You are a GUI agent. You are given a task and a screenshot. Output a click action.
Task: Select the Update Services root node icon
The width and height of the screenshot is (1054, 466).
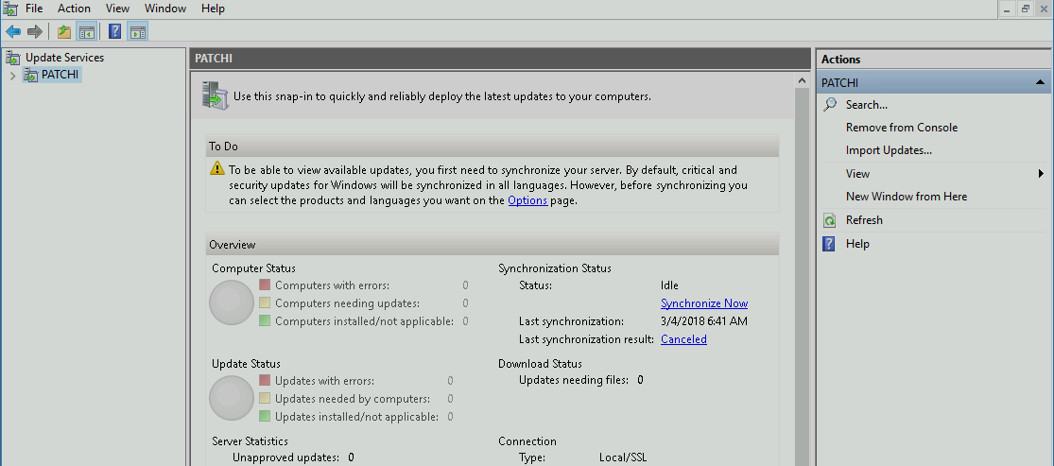click(x=13, y=58)
